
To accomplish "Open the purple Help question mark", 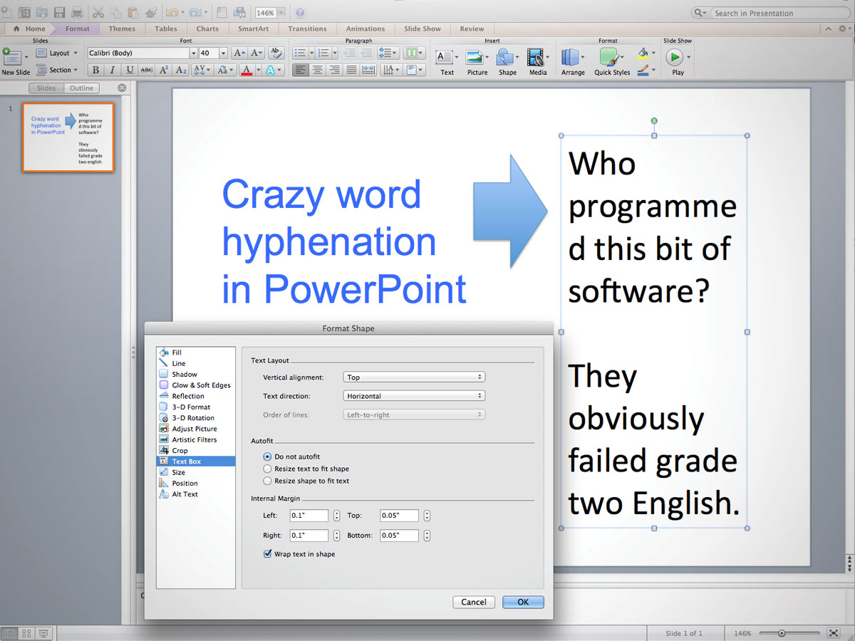I will [300, 13].
